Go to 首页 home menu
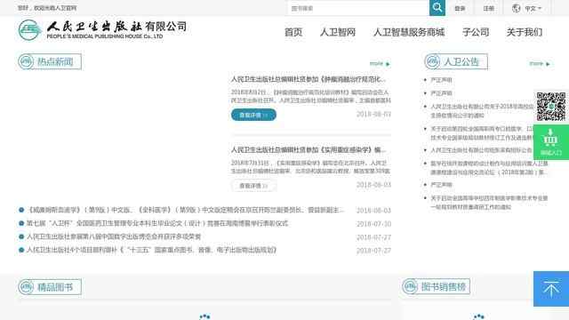 point(293,32)
